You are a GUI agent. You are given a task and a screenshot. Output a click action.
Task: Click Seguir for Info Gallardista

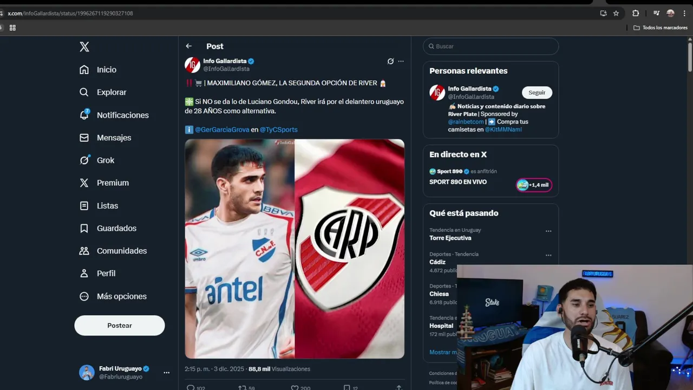(537, 93)
